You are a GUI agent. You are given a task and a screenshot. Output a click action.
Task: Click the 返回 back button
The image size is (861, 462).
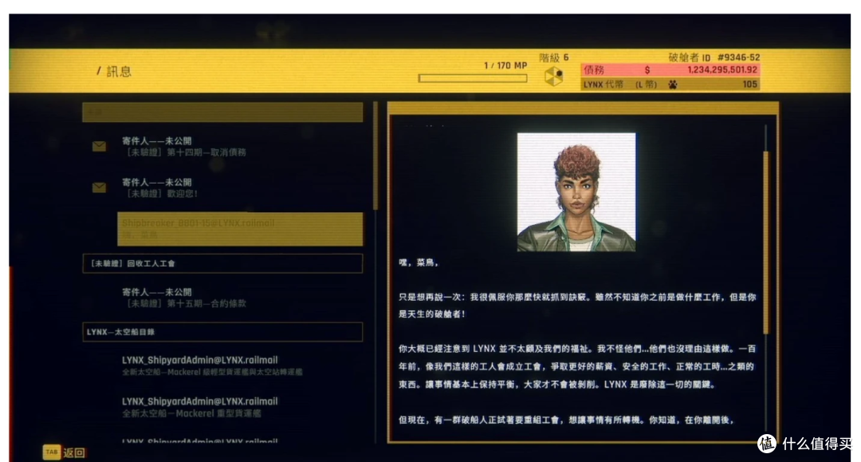65,452
